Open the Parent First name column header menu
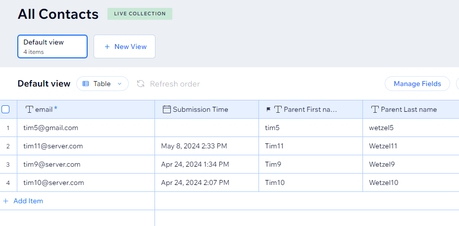The image size is (459, 226). tap(310, 109)
